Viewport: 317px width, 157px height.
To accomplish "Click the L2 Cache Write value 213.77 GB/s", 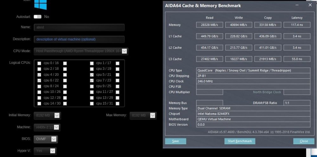I will pyautogui.click(x=239, y=48).
